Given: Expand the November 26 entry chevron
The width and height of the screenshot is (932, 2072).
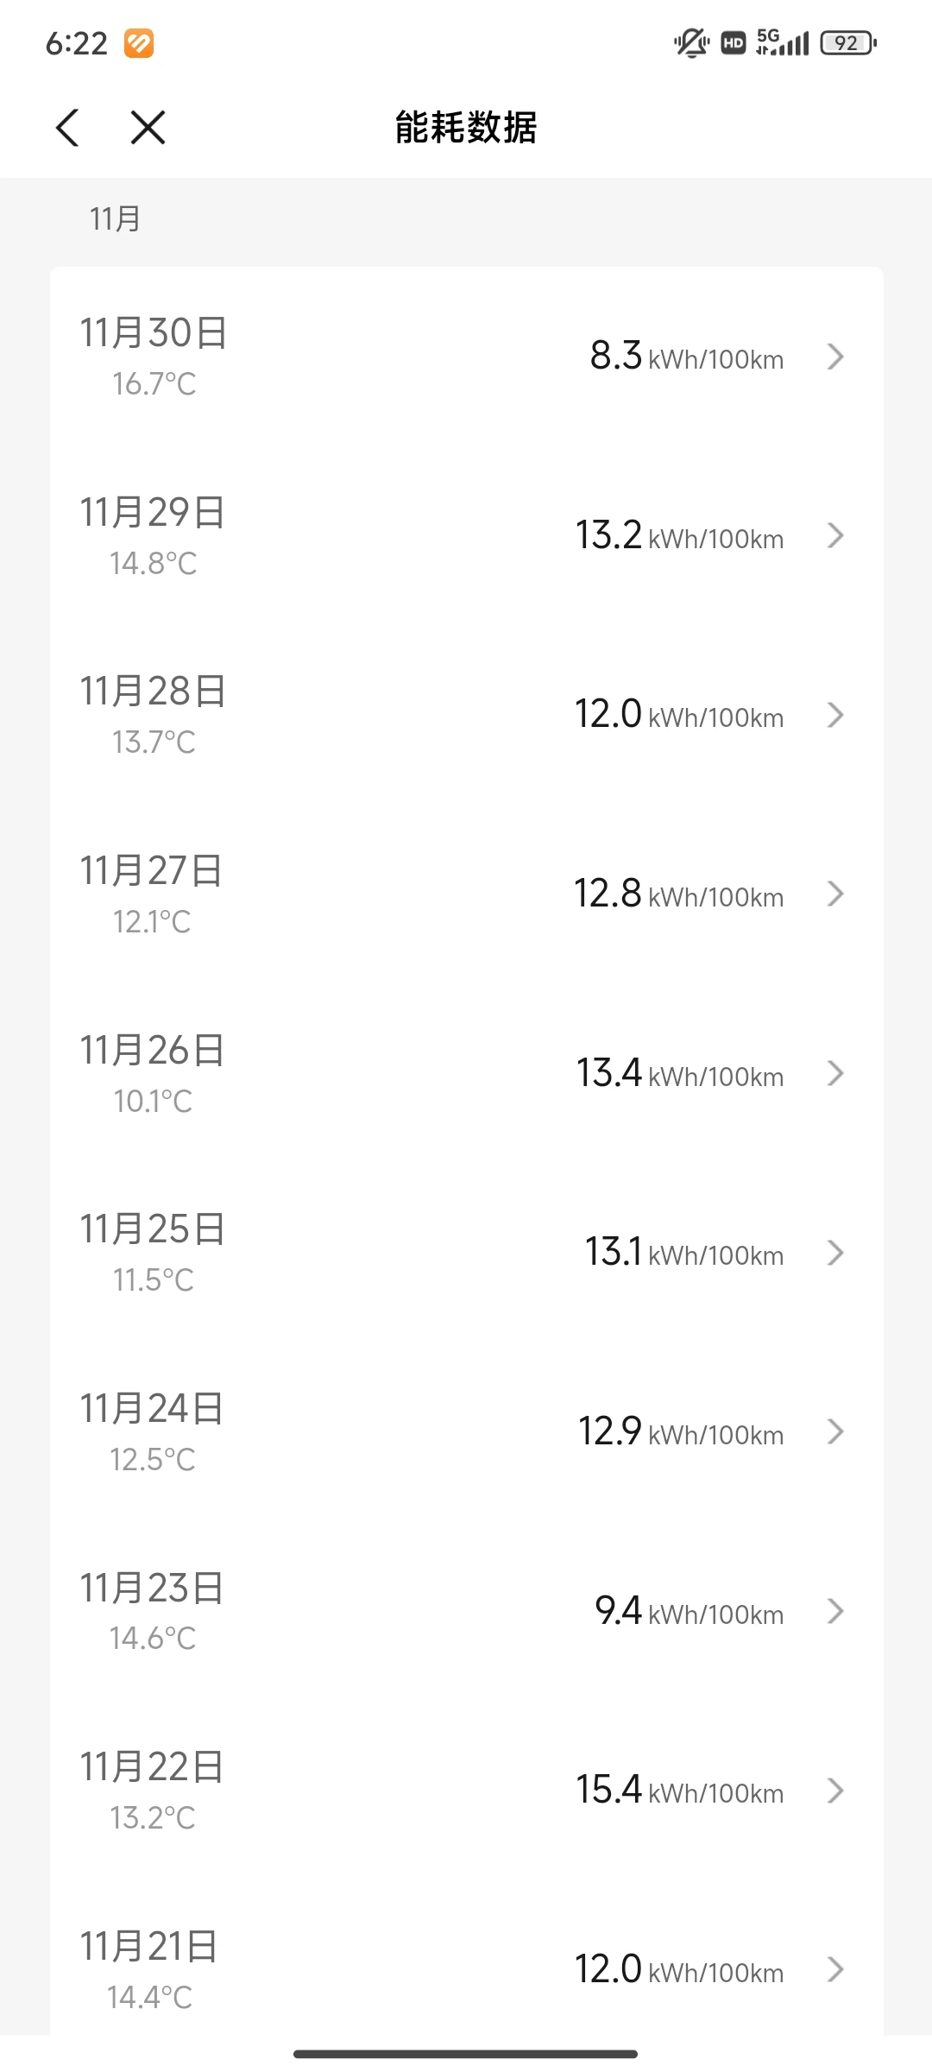Looking at the screenshot, I should (834, 1073).
